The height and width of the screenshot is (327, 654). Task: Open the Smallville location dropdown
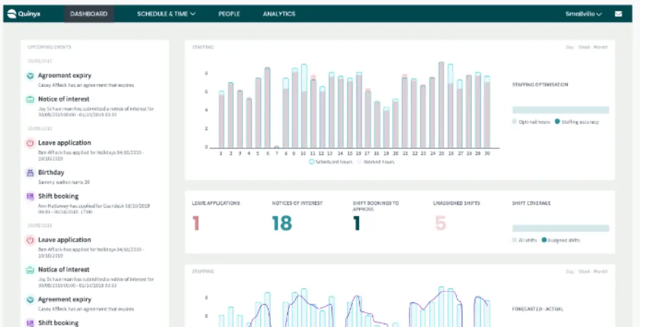coord(583,14)
